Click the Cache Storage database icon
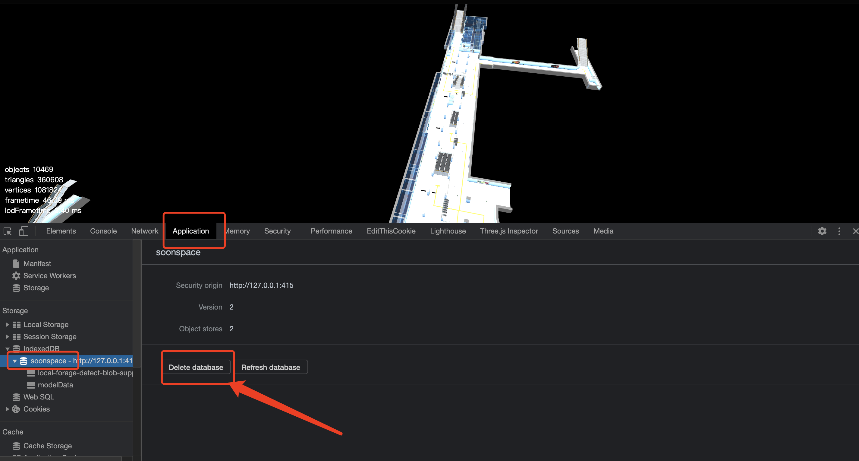Image resolution: width=859 pixels, height=461 pixels. coord(16,446)
